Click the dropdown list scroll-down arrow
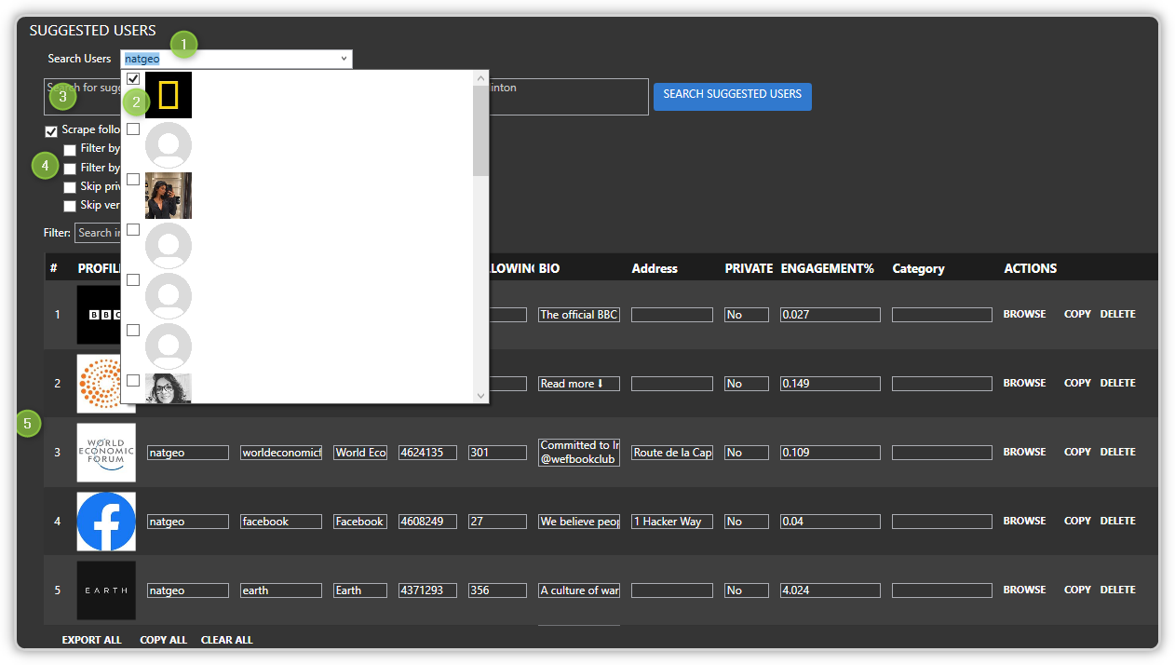The height and width of the screenshot is (665, 1175). 481,395
